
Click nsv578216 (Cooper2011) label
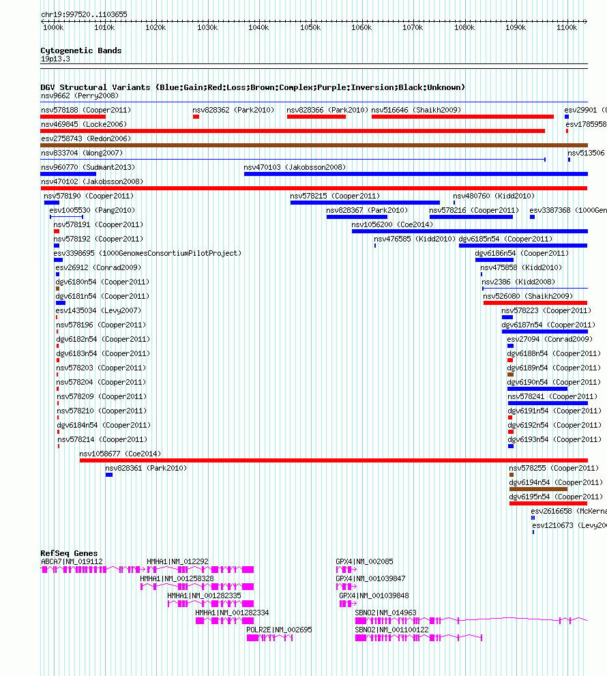tap(474, 210)
